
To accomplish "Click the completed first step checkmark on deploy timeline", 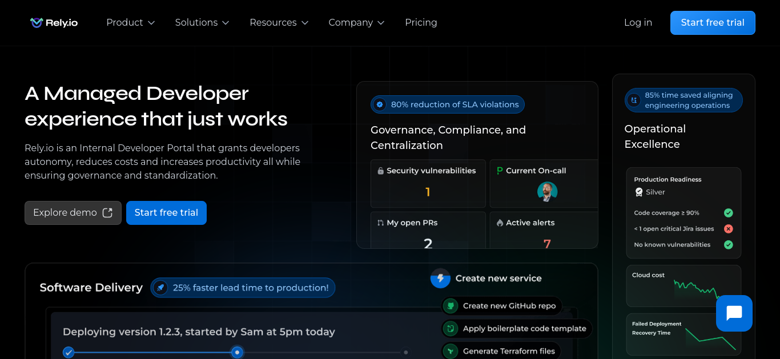I will [x=69, y=352].
